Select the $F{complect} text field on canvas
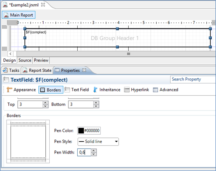 (x=117, y=38)
